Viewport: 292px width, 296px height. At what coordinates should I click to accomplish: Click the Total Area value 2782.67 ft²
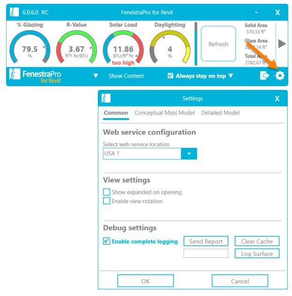[x=256, y=63]
